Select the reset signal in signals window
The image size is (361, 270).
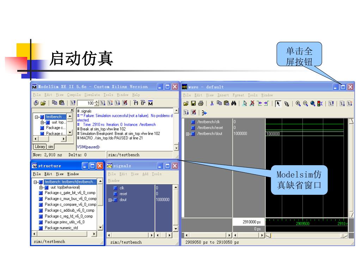[123, 194]
